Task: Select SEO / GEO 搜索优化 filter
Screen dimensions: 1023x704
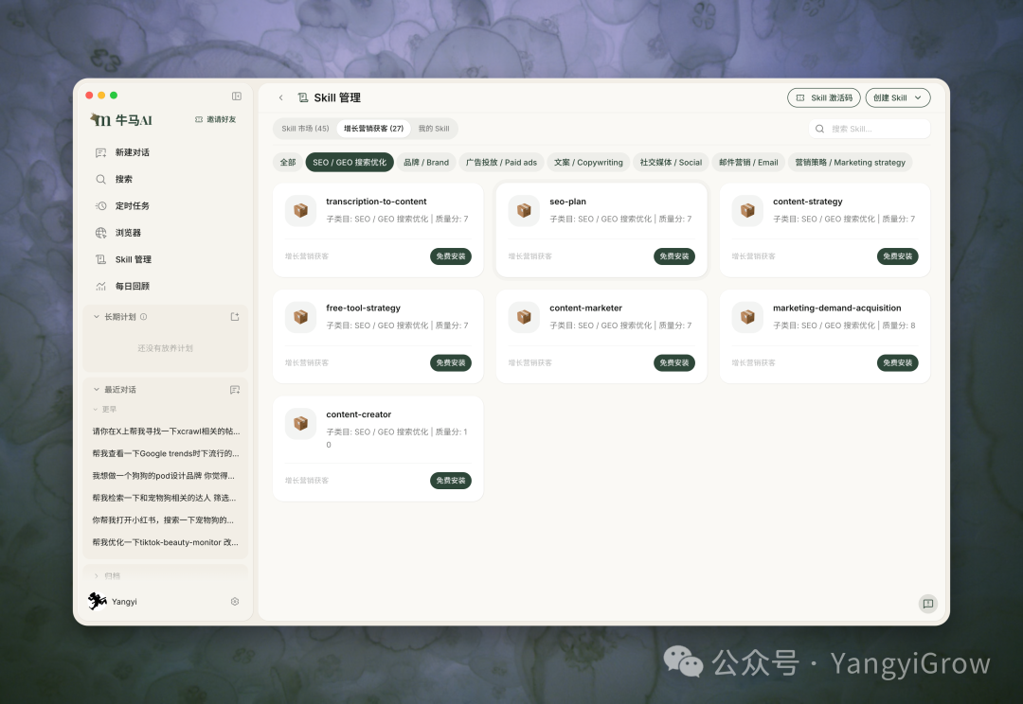Action: tap(350, 163)
